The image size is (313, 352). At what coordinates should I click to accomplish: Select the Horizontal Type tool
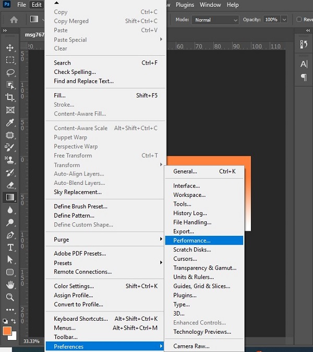10,247
